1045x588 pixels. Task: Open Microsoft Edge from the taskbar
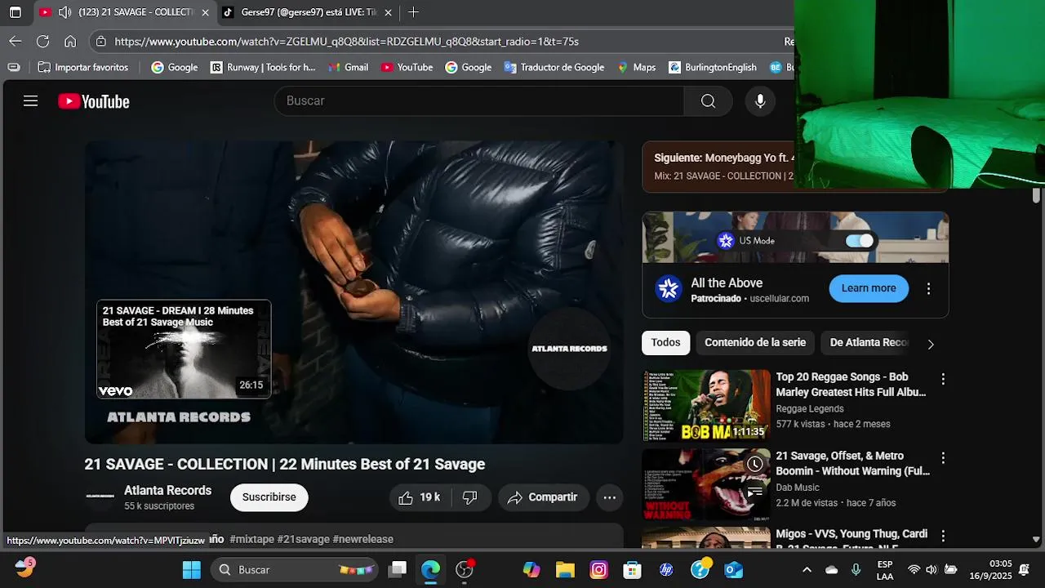pos(430,569)
